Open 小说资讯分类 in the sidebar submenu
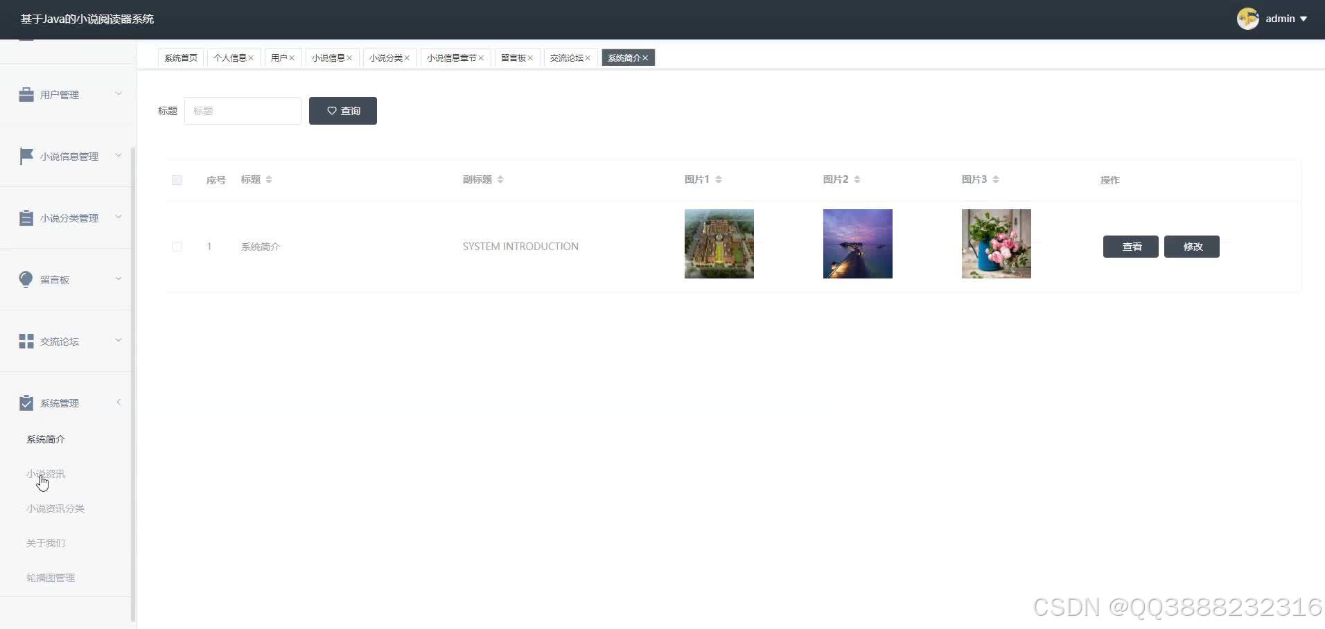1325x629 pixels. pos(55,508)
